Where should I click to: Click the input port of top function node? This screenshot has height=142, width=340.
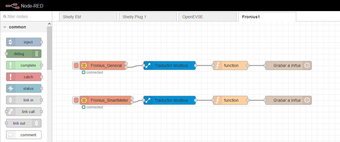point(213,65)
